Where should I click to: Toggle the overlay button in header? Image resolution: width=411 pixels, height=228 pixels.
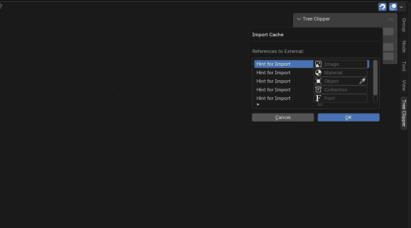(x=393, y=7)
